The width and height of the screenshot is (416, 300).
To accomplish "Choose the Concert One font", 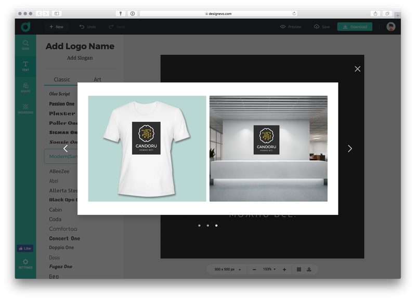I will pos(64,239).
